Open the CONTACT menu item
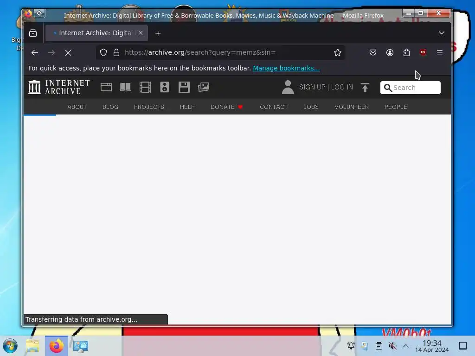Screen dimensions: 475x356 coord(274,107)
